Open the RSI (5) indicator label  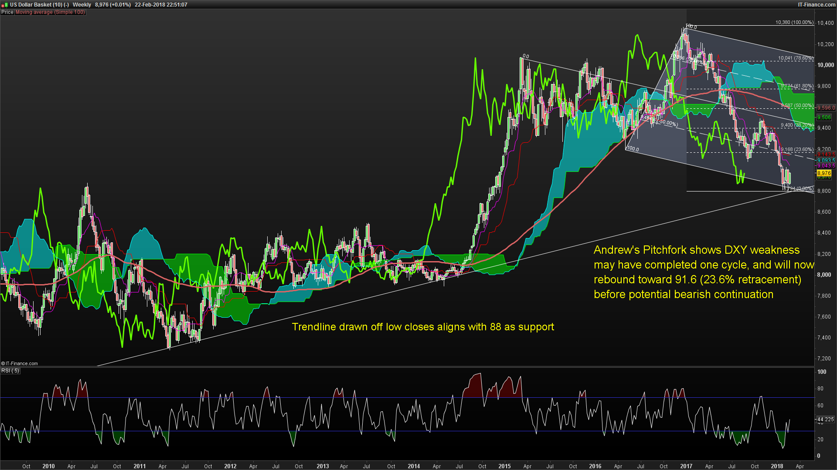click(10, 371)
